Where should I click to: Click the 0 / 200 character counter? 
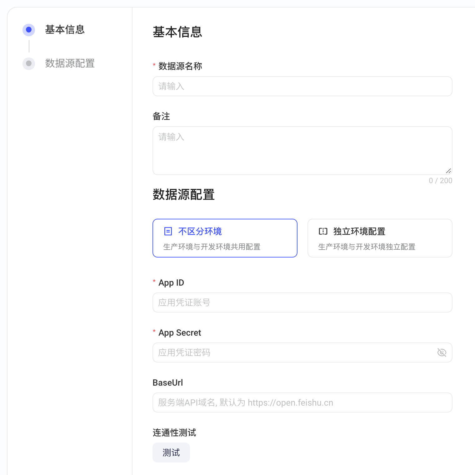click(x=441, y=181)
